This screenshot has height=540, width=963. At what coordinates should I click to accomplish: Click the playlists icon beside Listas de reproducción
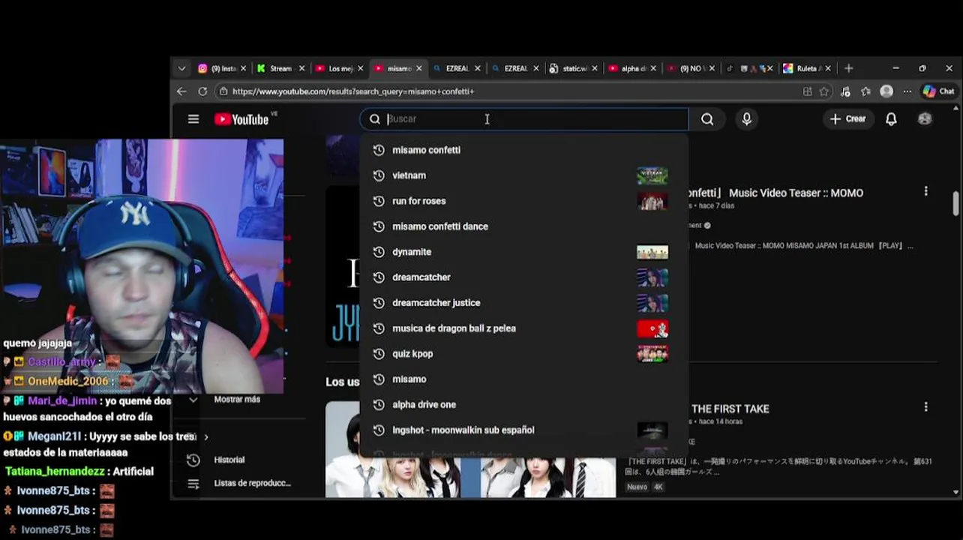193,484
